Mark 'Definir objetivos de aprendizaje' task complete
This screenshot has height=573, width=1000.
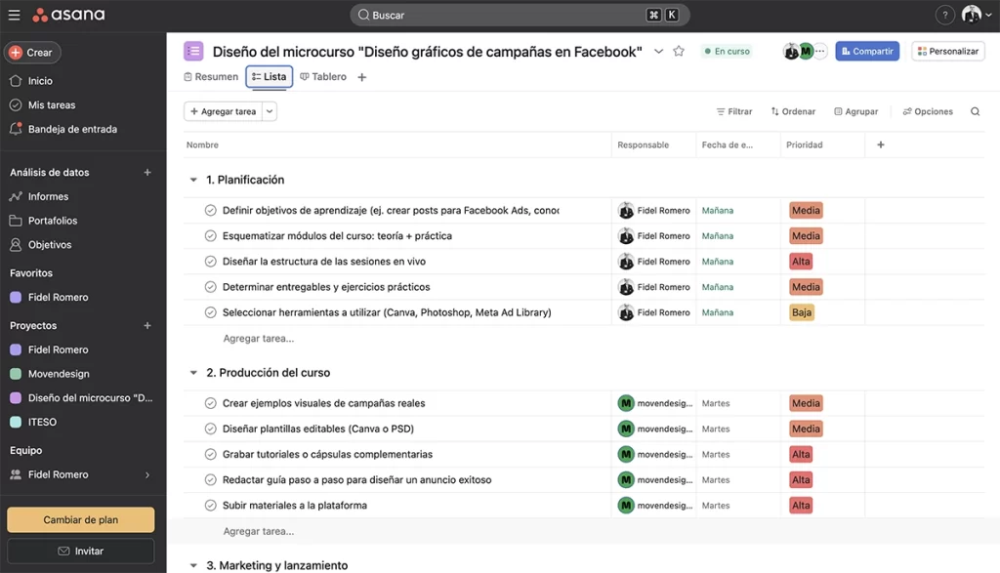pos(210,211)
